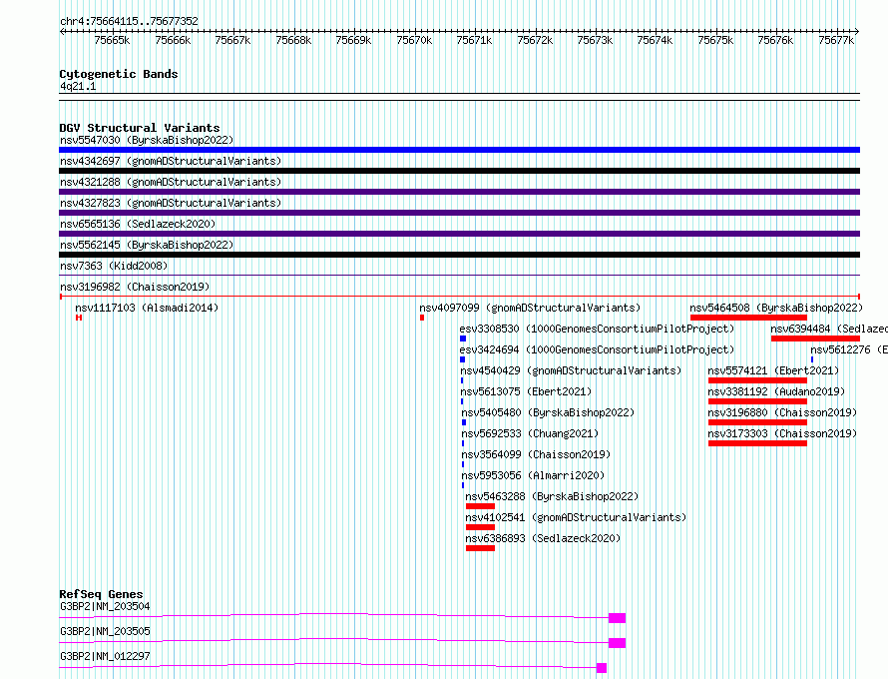Open the G3BP2|NM_203505 transcript label
This screenshot has width=888, height=679.
[106, 631]
